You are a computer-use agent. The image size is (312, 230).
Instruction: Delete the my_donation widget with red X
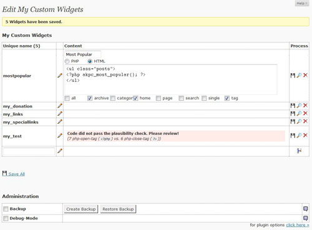pyautogui.click(x=305, y=106)
